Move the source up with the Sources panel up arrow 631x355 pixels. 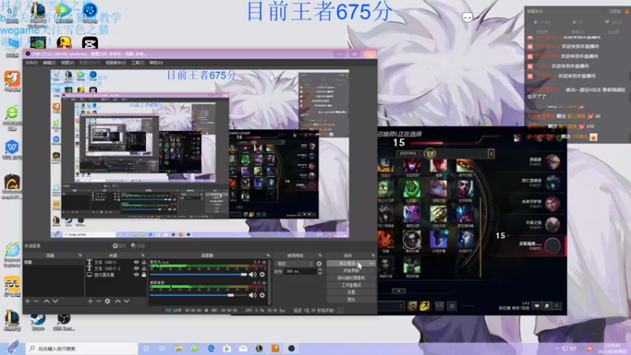pos(118,301)
